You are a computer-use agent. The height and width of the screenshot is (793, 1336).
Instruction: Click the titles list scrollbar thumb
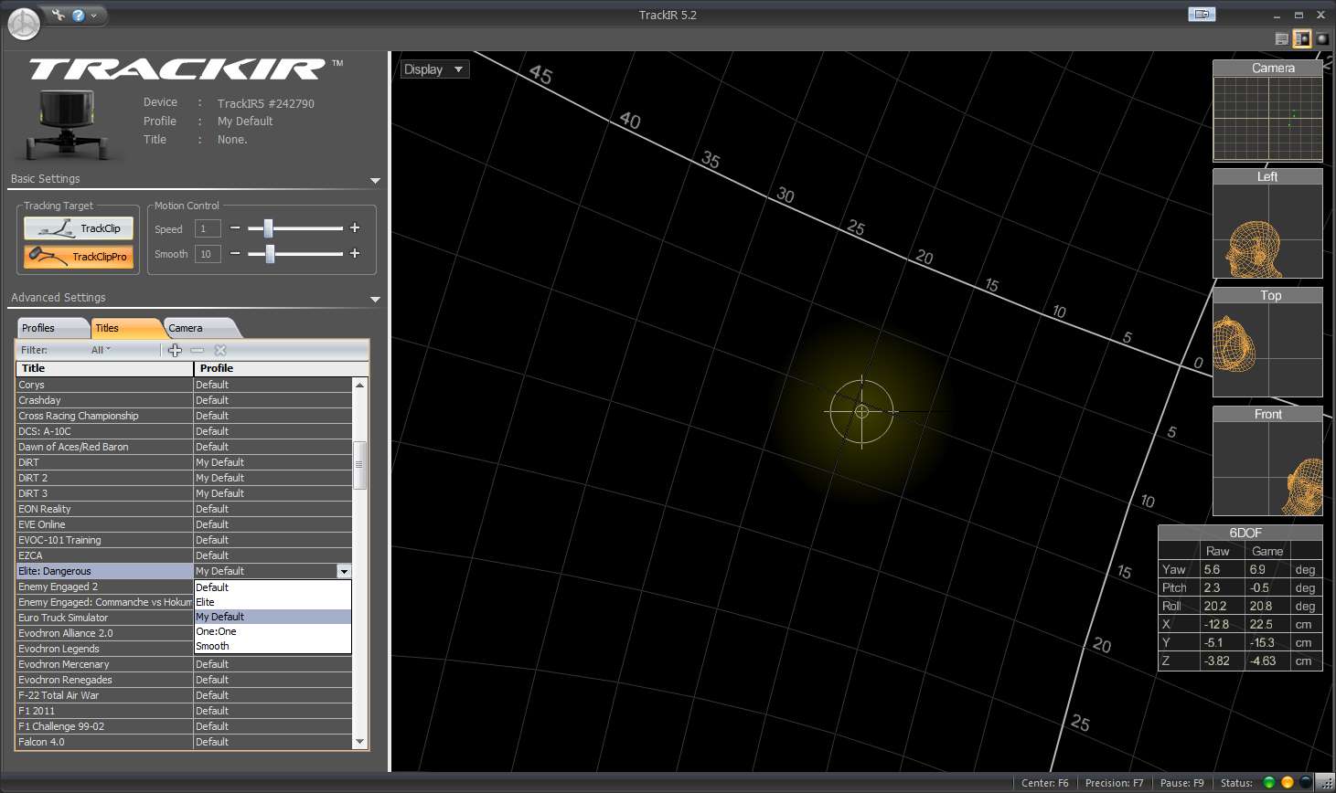click(x=359, y=465)
